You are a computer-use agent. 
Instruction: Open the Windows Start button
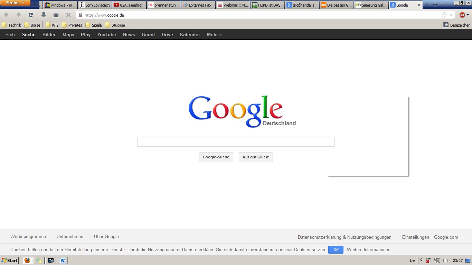click(x=10, y=261)
